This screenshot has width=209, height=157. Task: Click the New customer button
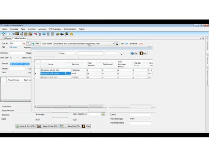click(36, 44)
